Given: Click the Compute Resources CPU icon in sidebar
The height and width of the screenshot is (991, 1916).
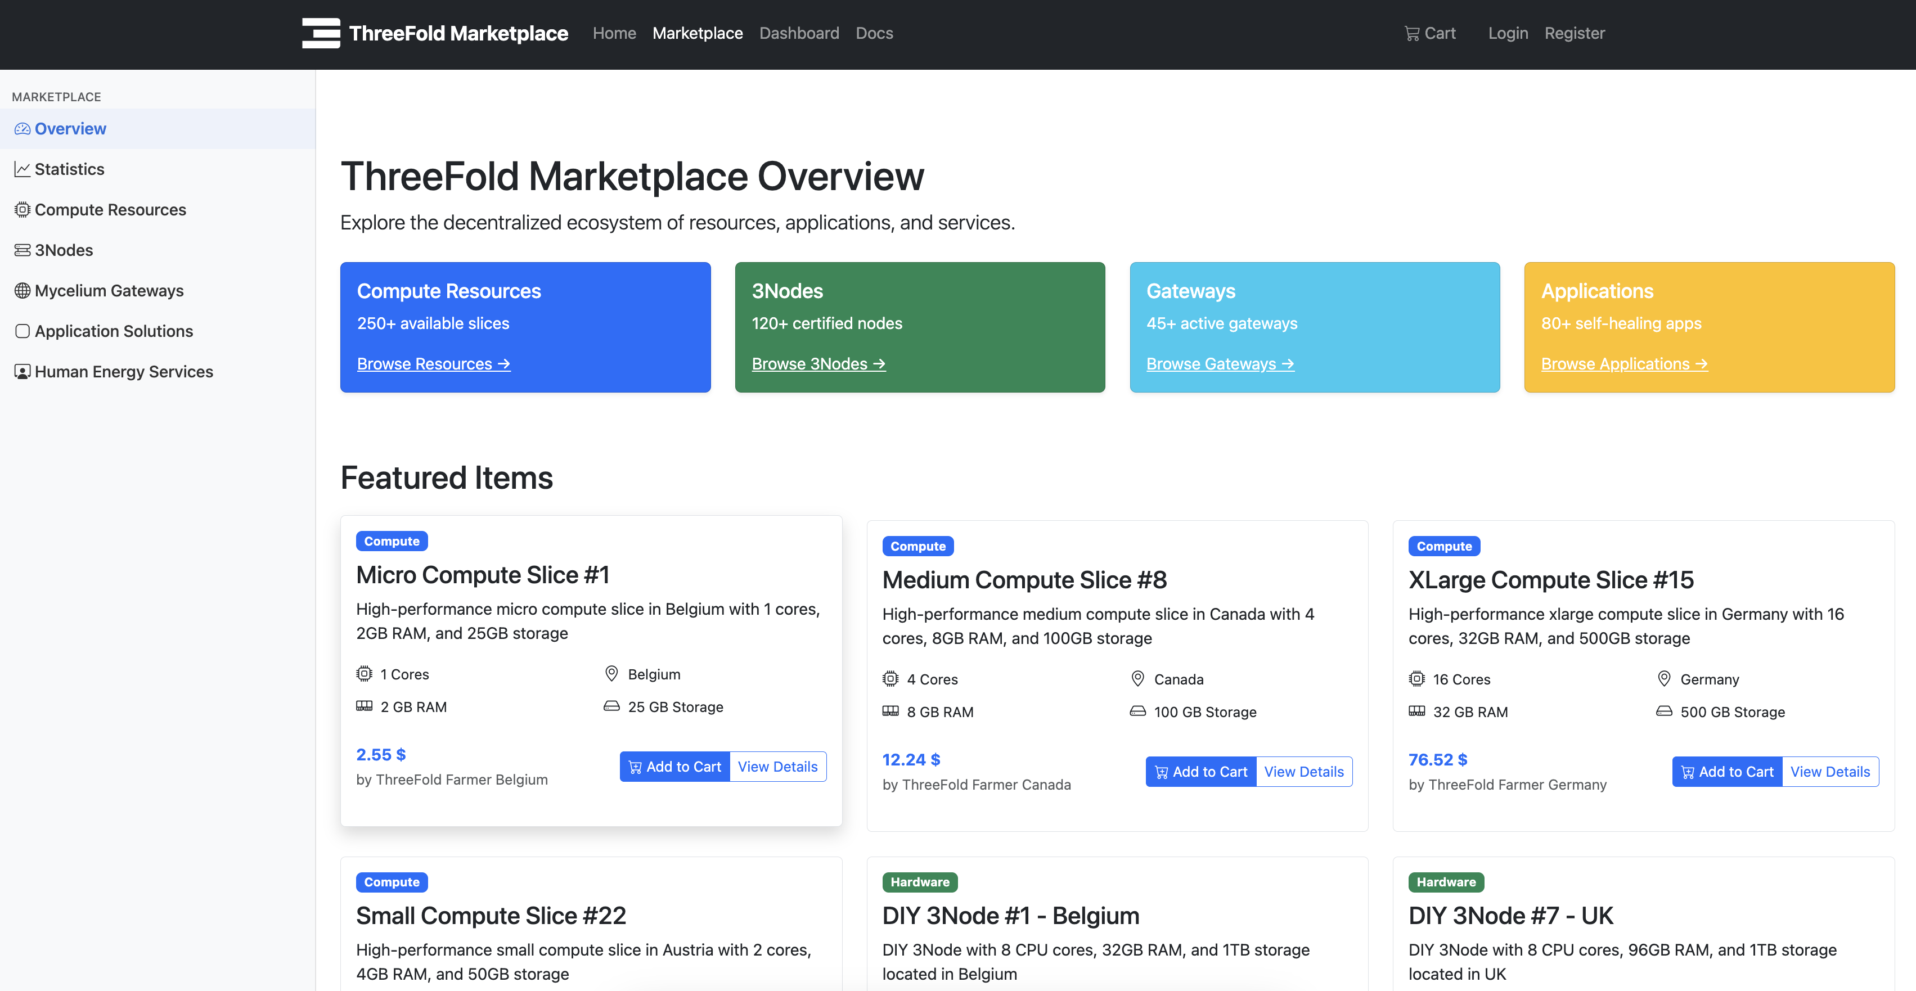Looking at the screenshot, I should point(23,210).
